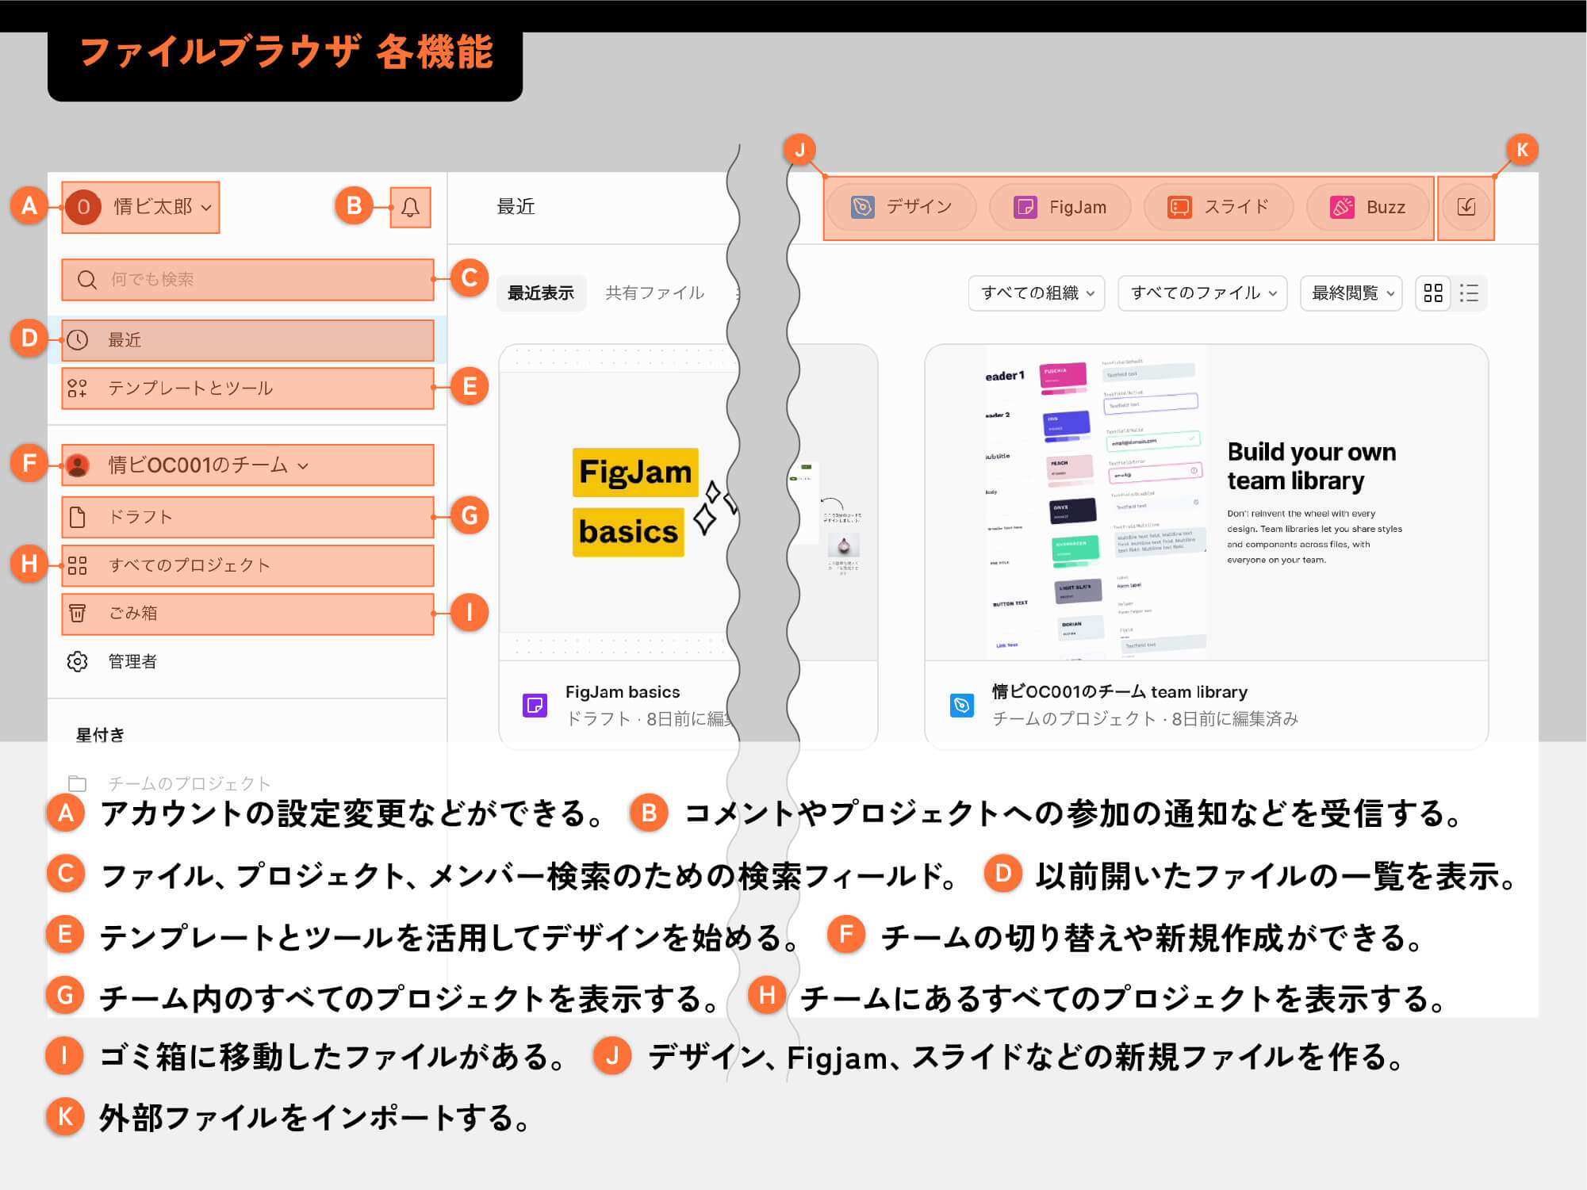Click the import file icon button
Viewport: 1587px width, 1190px height.
[x=1466, y=207]
